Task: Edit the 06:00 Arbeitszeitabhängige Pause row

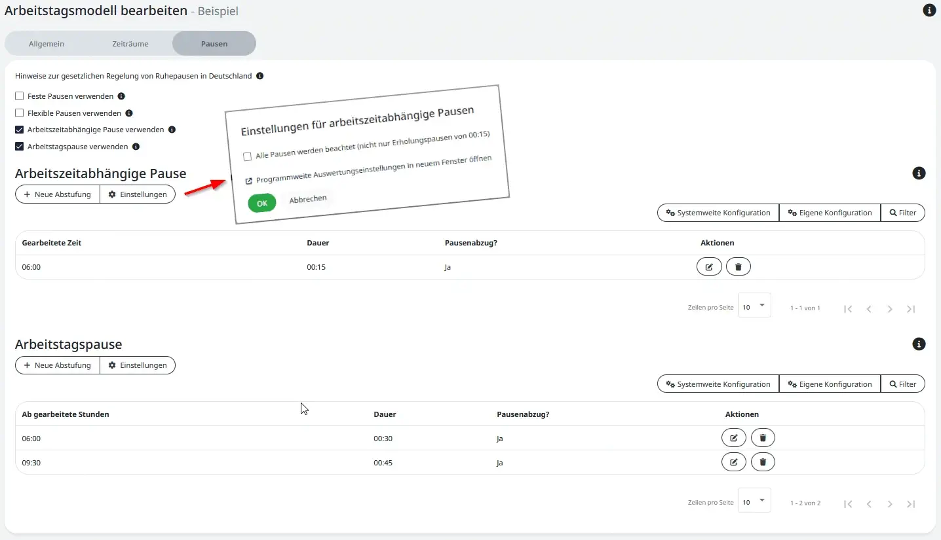Action: pyautogui.click(x=708, y=267)
